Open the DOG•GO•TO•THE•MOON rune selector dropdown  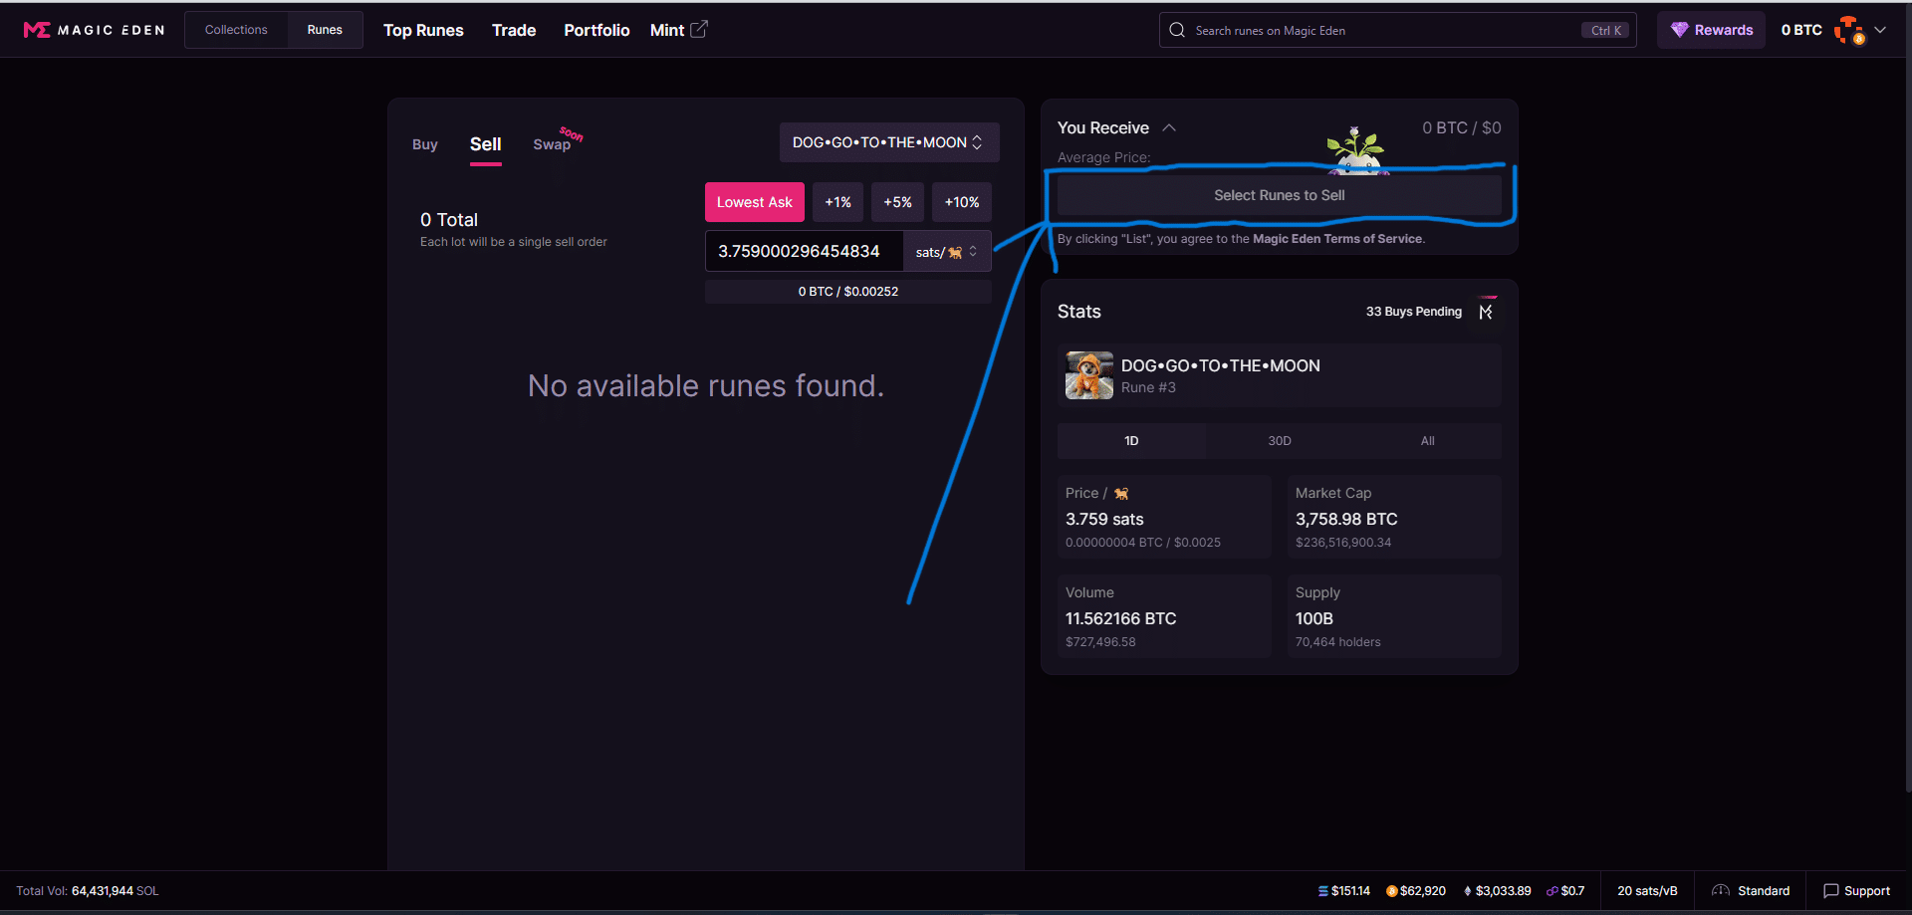(x=889, y=142)
